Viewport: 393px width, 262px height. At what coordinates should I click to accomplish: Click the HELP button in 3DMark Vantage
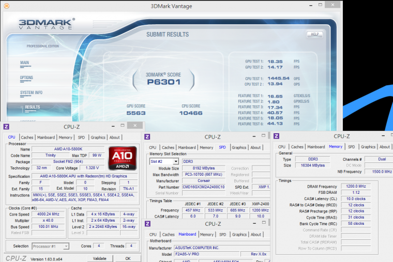coord(314,34)
